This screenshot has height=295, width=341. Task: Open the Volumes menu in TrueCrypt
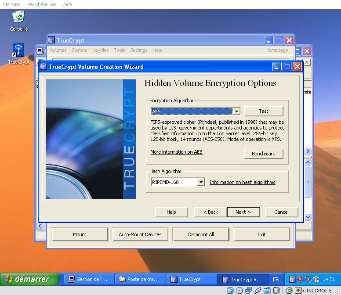(58, 50)
